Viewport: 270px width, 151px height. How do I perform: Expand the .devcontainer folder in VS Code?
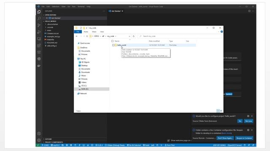coord(52,24)
